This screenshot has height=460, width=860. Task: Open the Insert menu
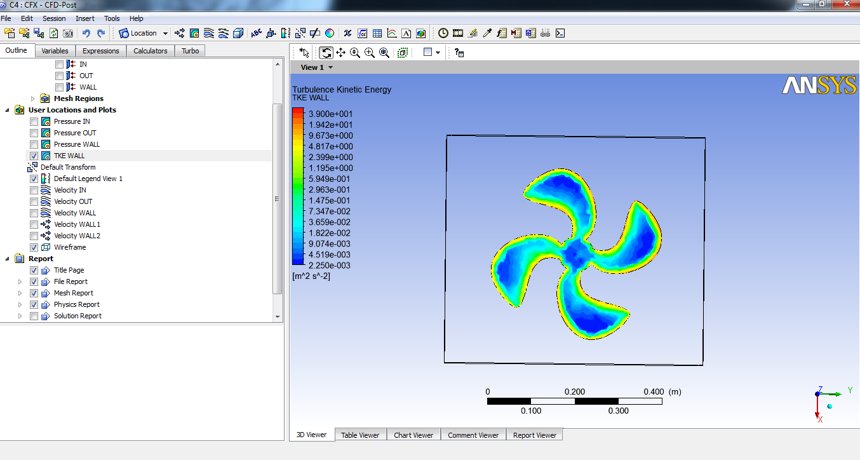click(85, 18)
